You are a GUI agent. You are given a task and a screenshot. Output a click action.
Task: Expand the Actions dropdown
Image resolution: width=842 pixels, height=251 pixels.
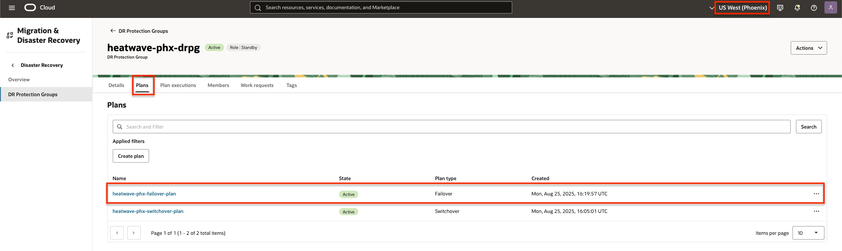pyautogui.click(x=809, y=48)
